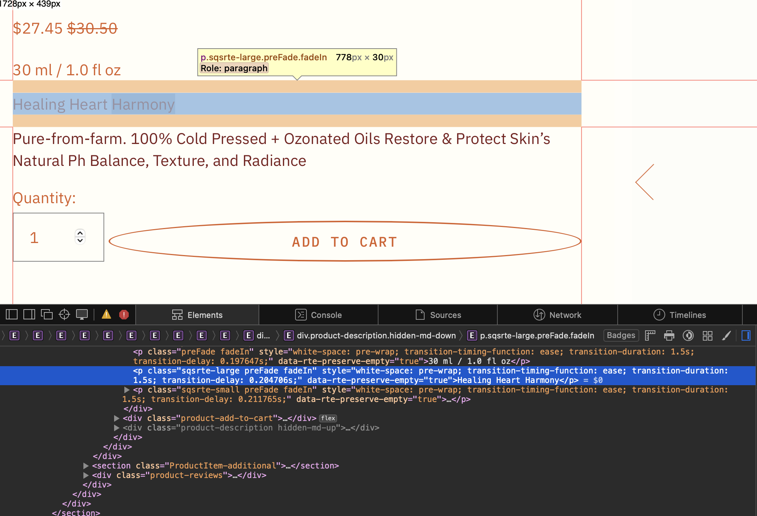Click the sale price $27.45
The image size is (757, 516).
point(38,28)
